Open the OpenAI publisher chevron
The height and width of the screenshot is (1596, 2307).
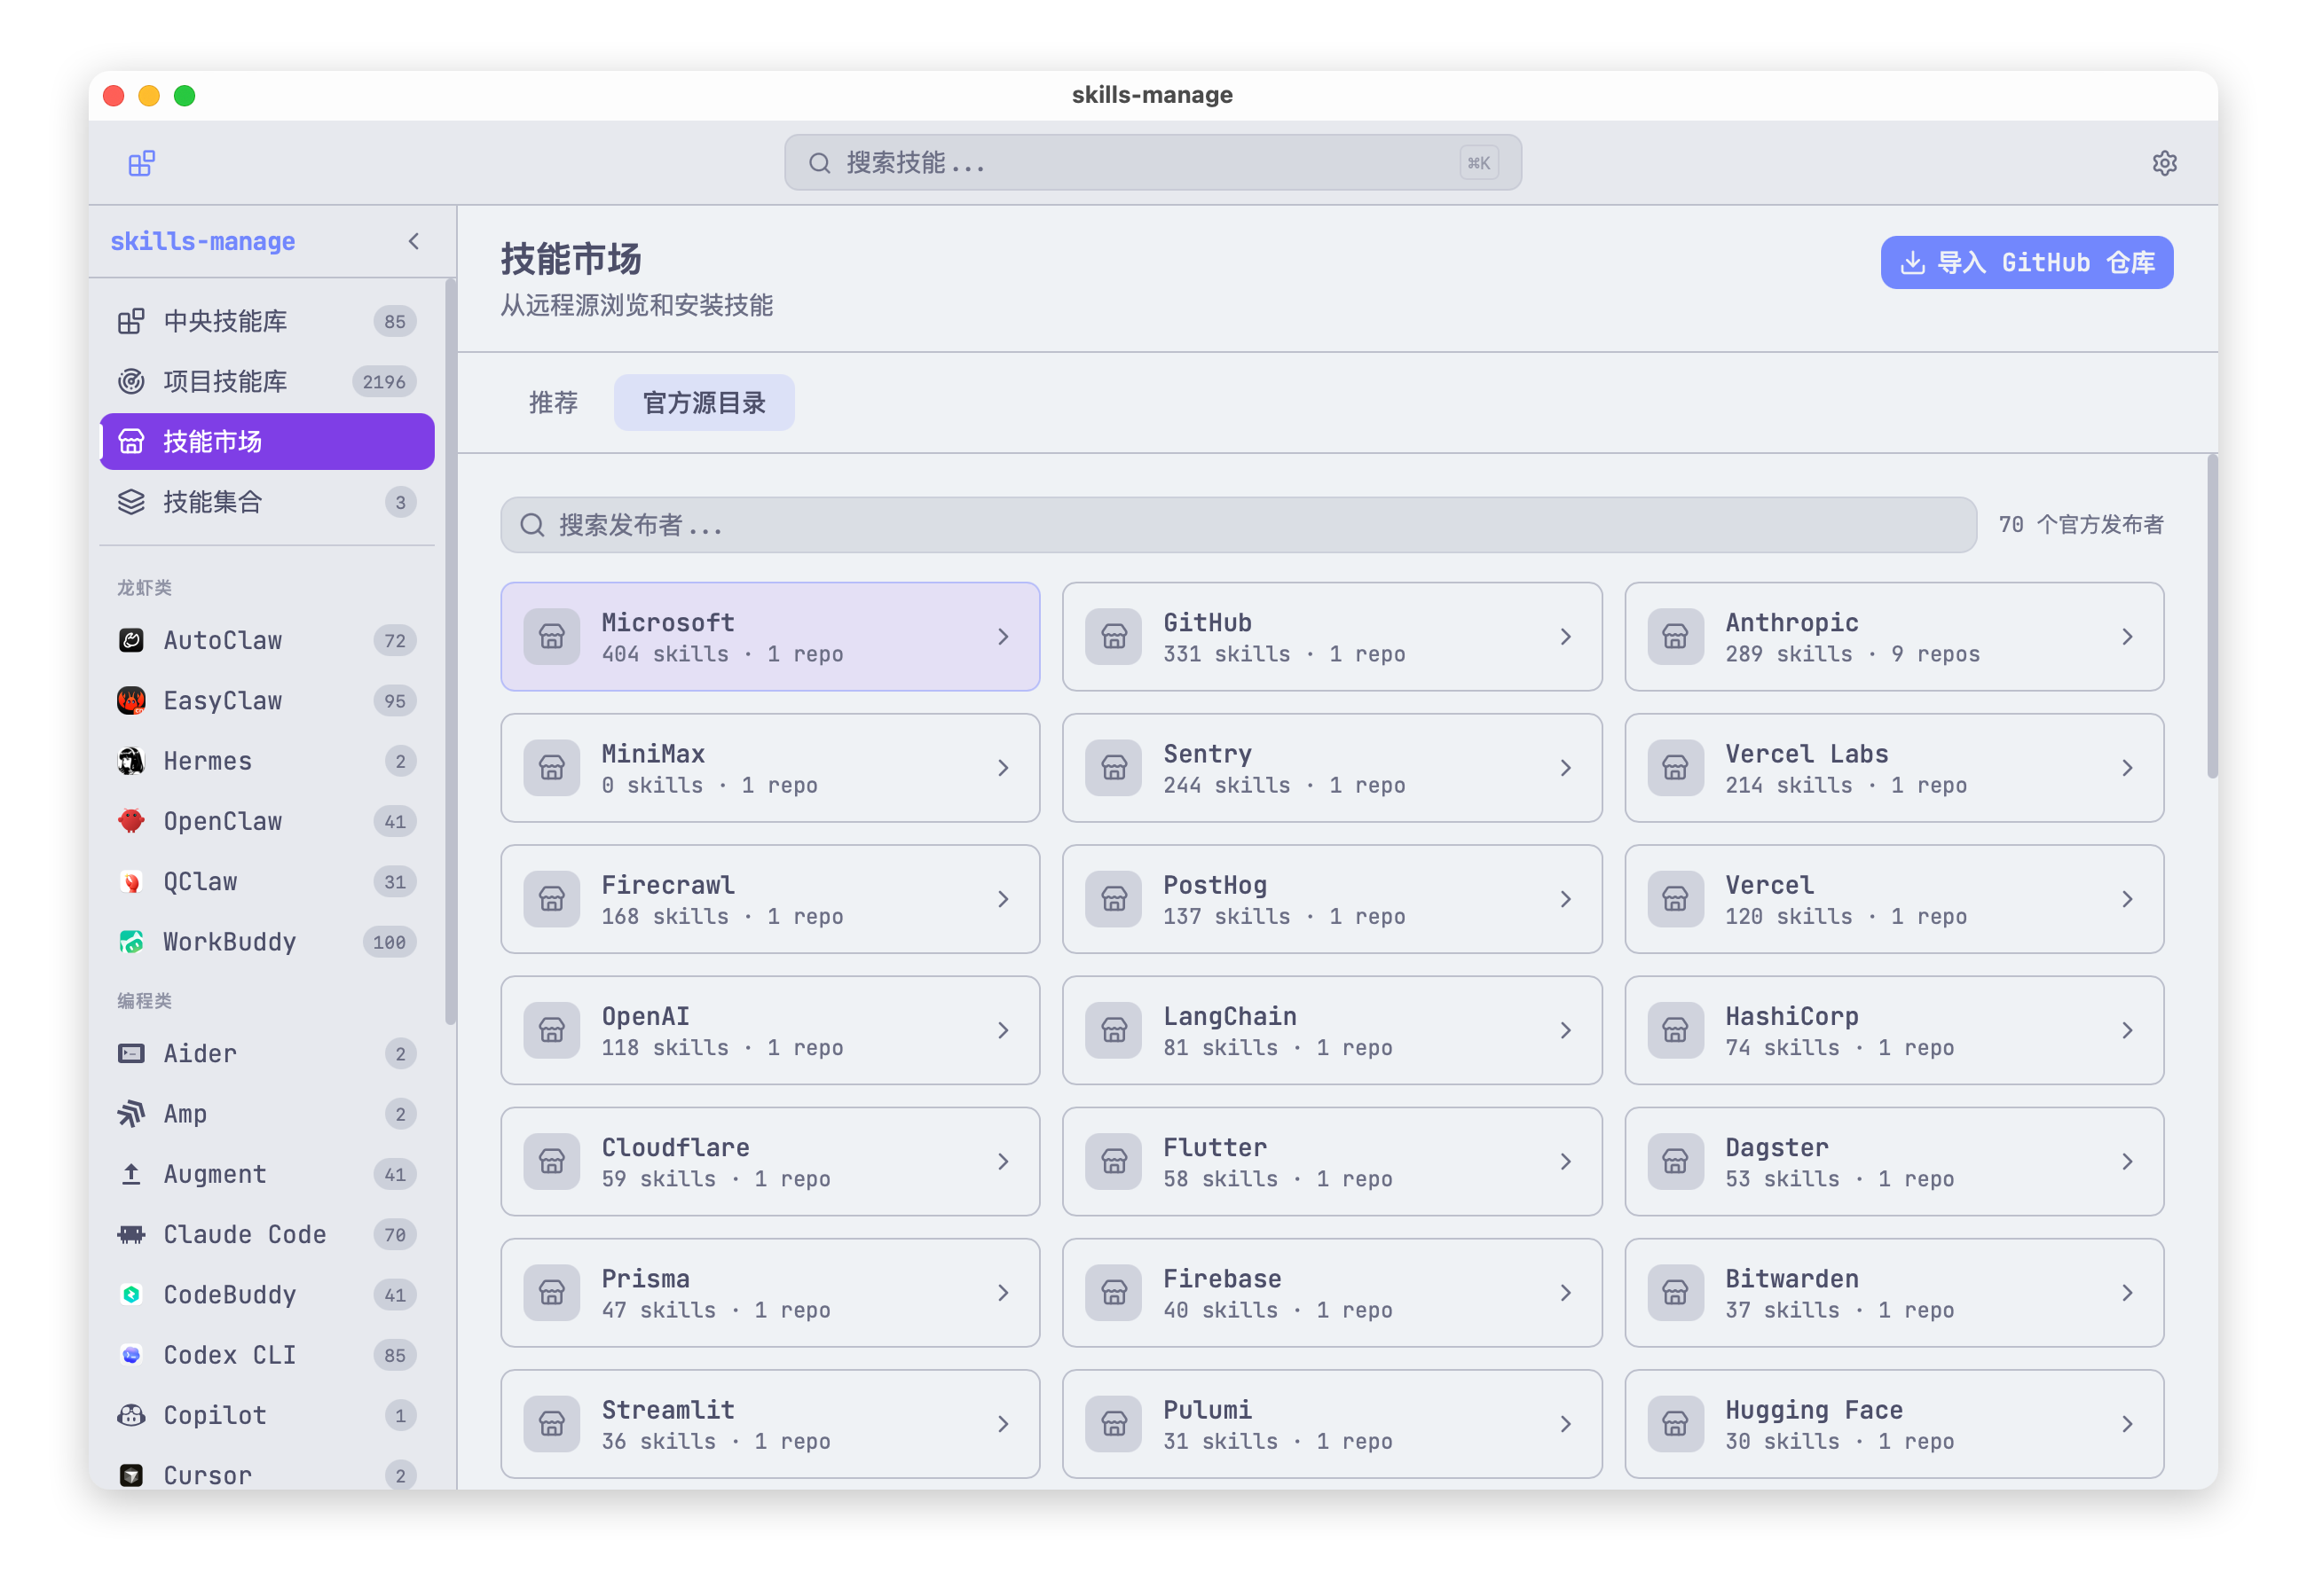pyautogui.click(x=1003, y=1030)
